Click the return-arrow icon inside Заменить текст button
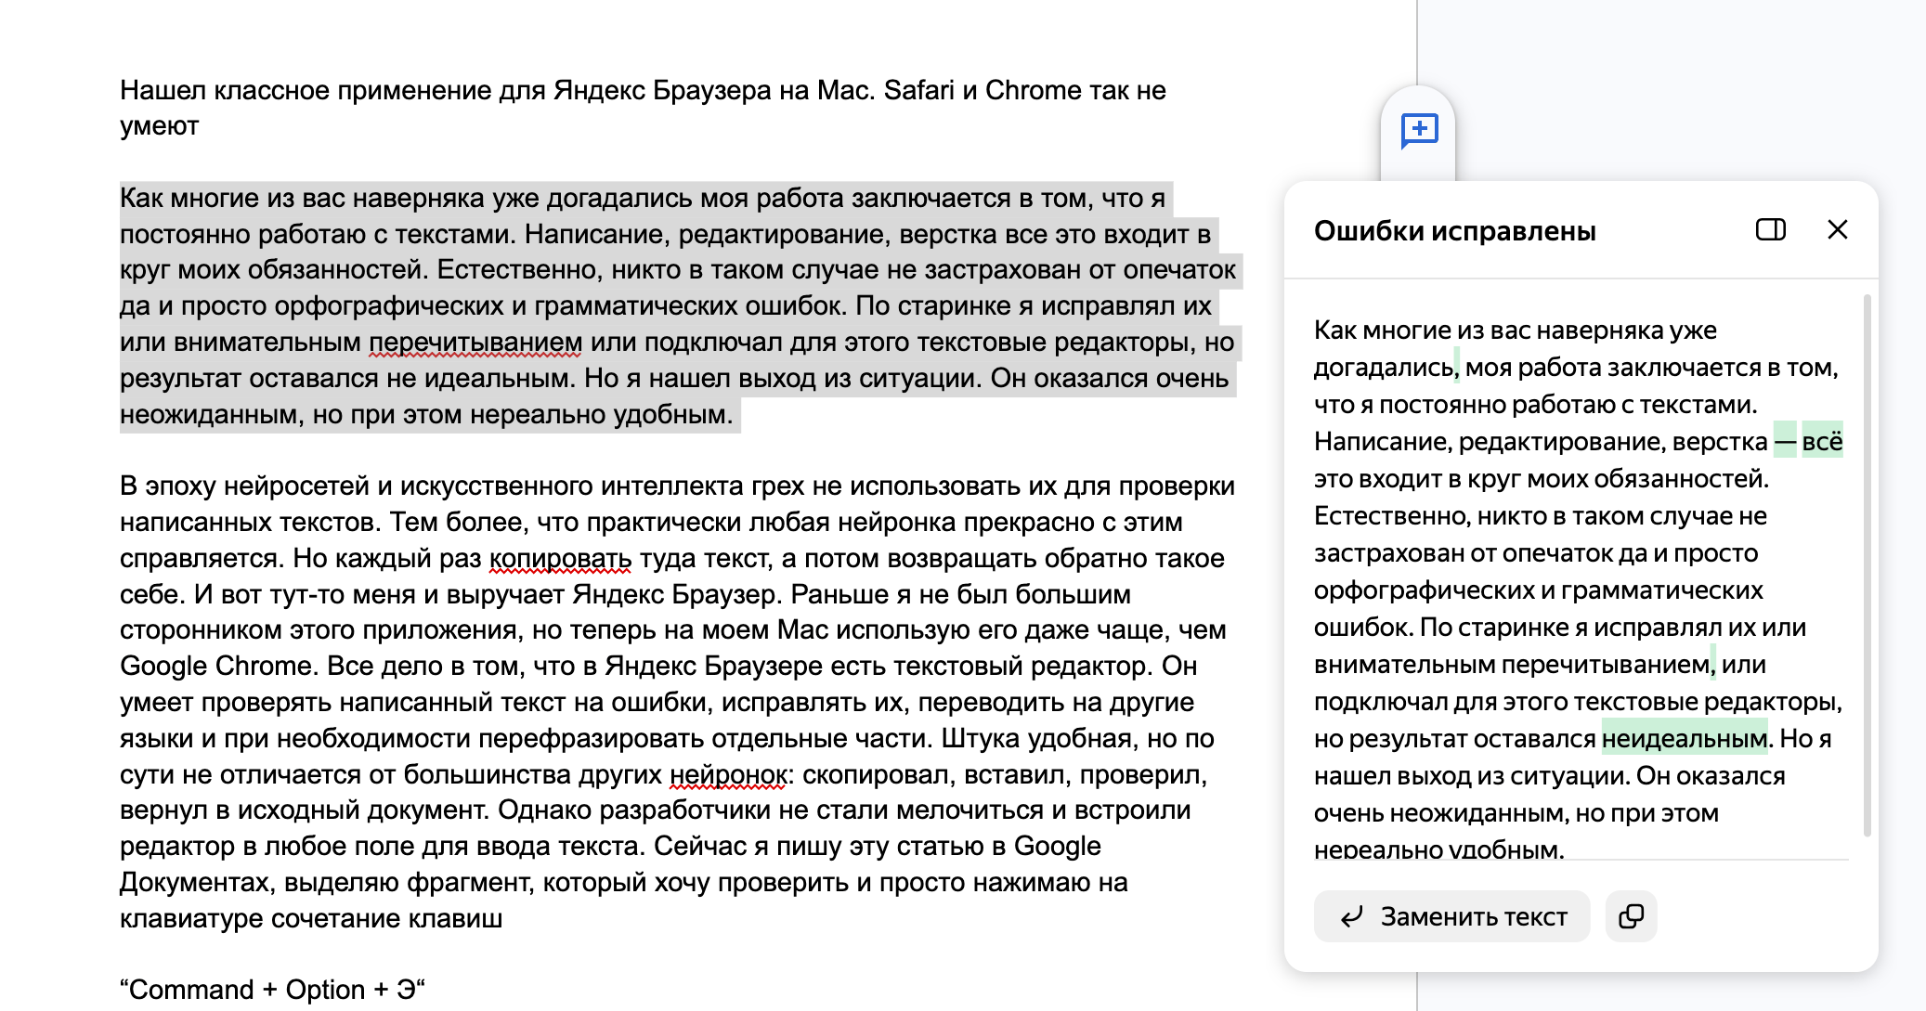The width and height of the screenshot is (1926, 1011). (1353, 916)
